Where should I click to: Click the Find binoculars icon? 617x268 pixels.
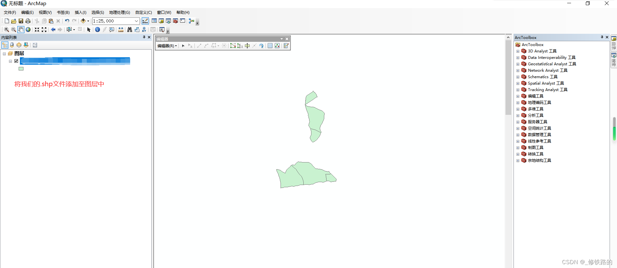point(130,30)
